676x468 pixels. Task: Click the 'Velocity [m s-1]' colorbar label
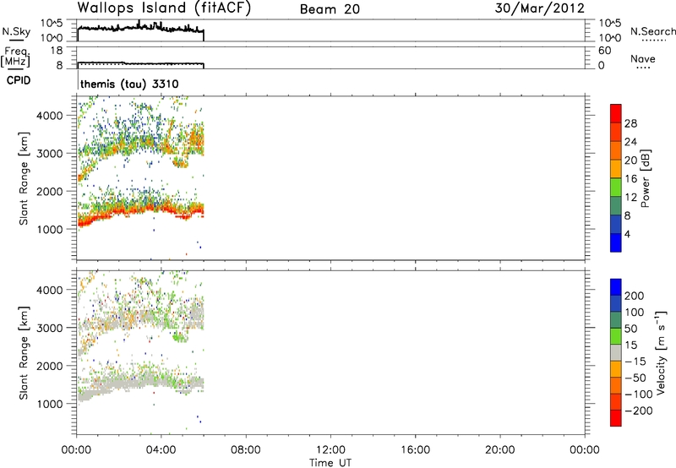click(x=661, y=352)
